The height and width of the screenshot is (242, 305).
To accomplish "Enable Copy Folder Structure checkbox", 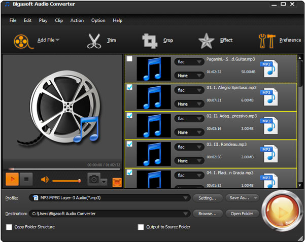I will coord(9,227).
